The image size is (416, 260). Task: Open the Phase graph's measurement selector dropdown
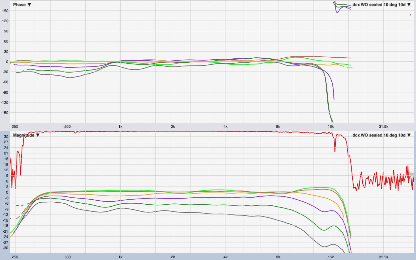pos(382,5)
